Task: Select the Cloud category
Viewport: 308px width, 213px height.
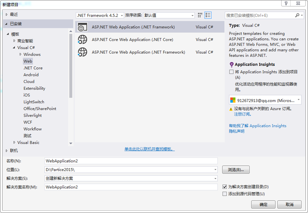Action: click(x=29, y=82)
